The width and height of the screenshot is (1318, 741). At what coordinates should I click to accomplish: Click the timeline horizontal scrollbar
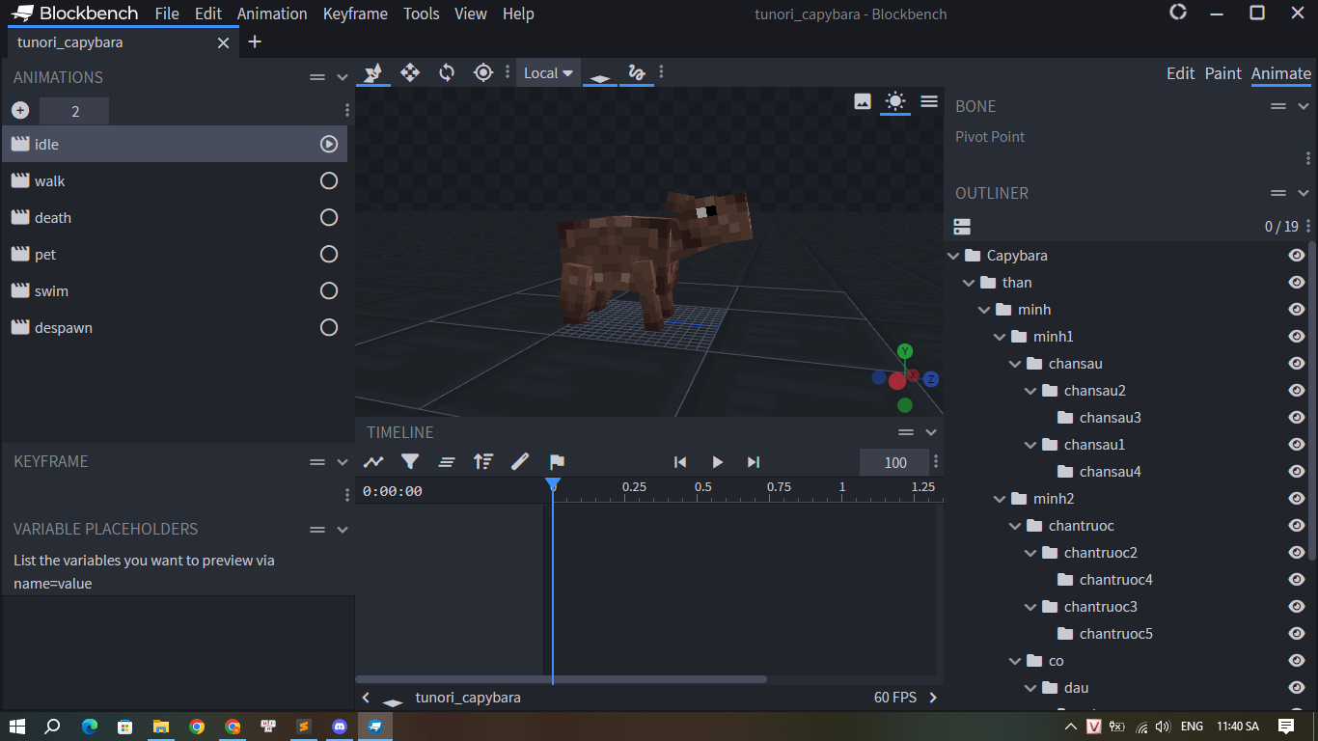click(x=562, y=679)
